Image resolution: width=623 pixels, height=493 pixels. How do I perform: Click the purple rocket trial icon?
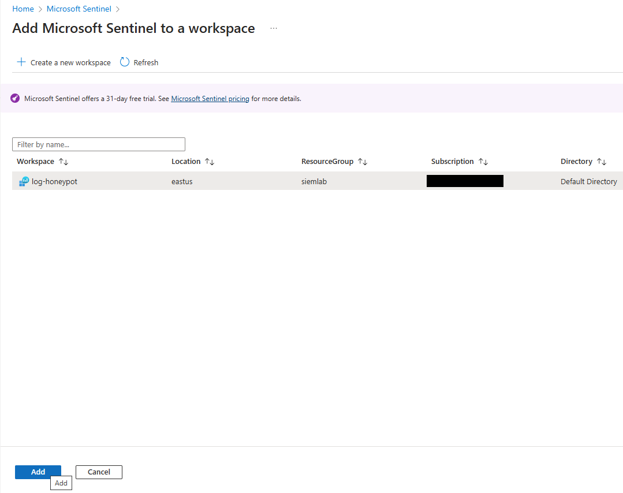coord(15,99)
